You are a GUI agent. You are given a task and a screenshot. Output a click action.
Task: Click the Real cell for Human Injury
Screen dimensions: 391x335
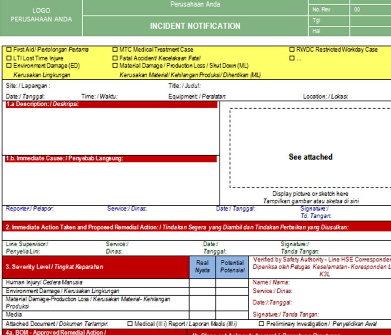pos(202,283)
